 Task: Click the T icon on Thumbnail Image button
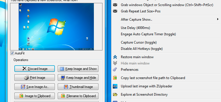[x=66, y=87]
